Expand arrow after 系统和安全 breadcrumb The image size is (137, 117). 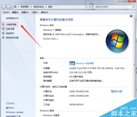46,7
